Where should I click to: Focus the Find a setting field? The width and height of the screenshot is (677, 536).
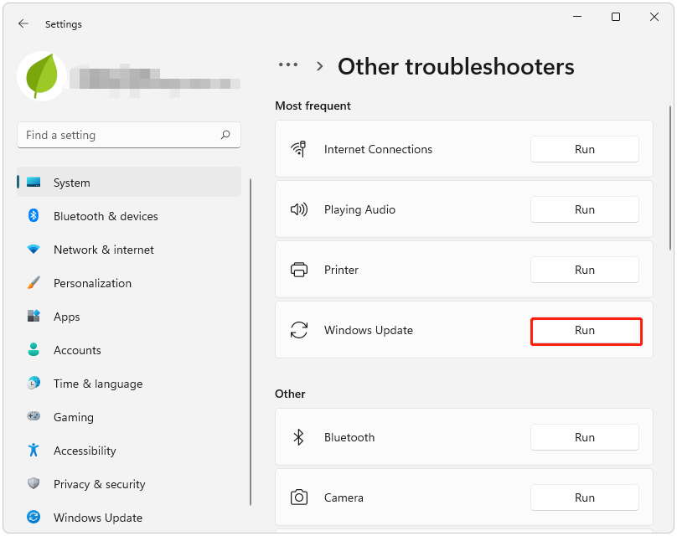coord(129,135)
